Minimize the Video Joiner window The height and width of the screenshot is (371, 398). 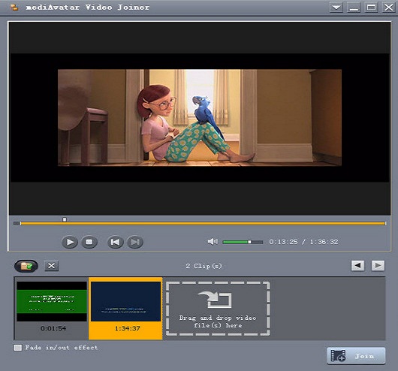354,7
